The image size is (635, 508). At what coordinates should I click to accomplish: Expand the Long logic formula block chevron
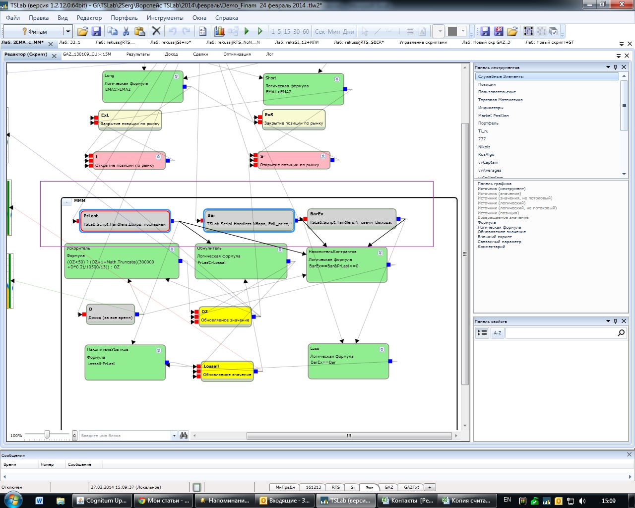pos(176,76)
